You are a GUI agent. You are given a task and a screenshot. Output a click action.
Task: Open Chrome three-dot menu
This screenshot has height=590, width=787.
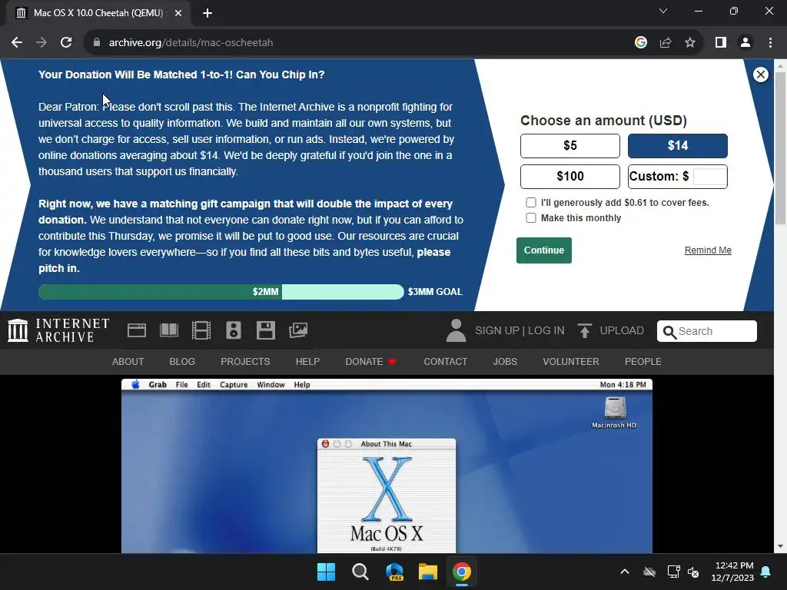(x=770, y=43)
